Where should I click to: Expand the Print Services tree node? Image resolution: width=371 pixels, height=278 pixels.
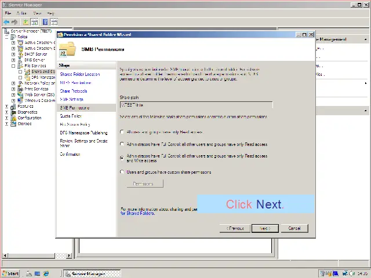click(13, 89)
